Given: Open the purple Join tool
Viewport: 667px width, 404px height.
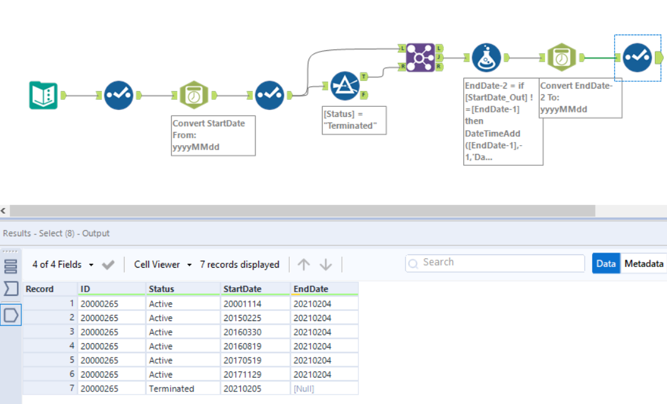Looking at the screenshot, I should click(x=419, y=57).
